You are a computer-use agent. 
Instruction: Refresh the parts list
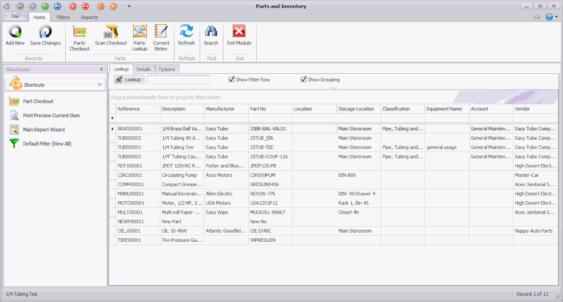pyautogui.click(x=186, y=34)
